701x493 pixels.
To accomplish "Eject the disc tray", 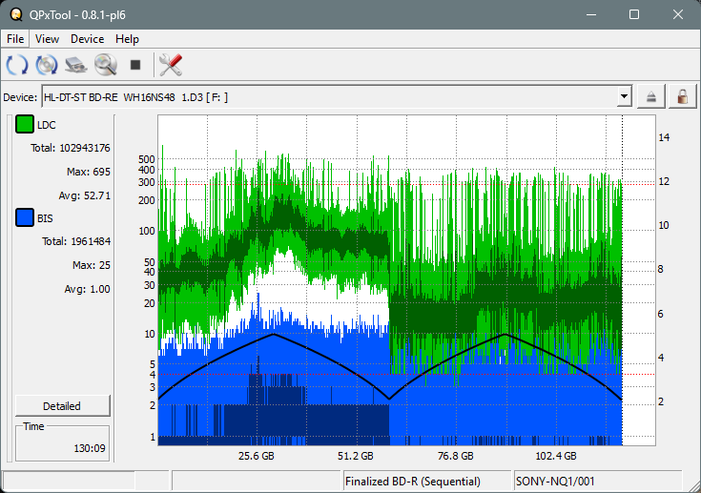I will click(650, 96).
